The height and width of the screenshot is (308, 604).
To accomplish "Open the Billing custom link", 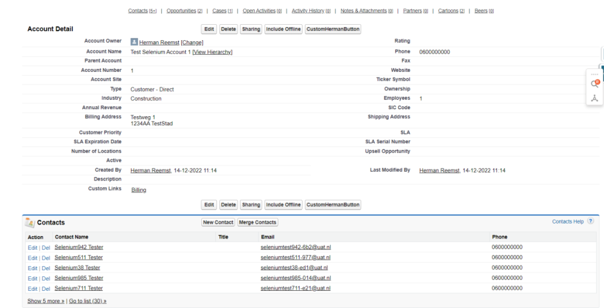I will coord(139,190).
